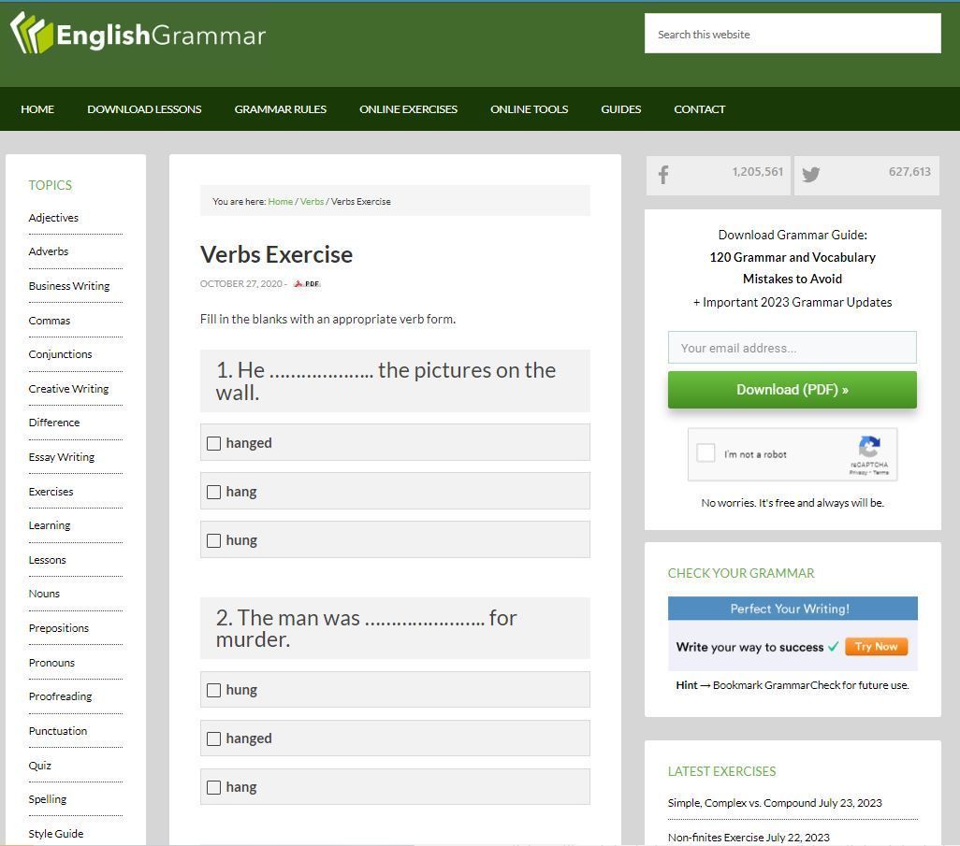
Task: Click the reCAPTCHA logo icon
Action: (869, 448)
